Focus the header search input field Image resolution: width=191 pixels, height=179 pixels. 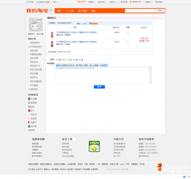pos(140,10)
